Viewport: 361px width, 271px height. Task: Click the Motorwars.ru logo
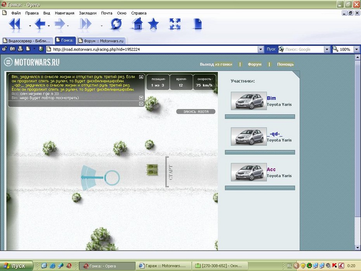[32, 62]
